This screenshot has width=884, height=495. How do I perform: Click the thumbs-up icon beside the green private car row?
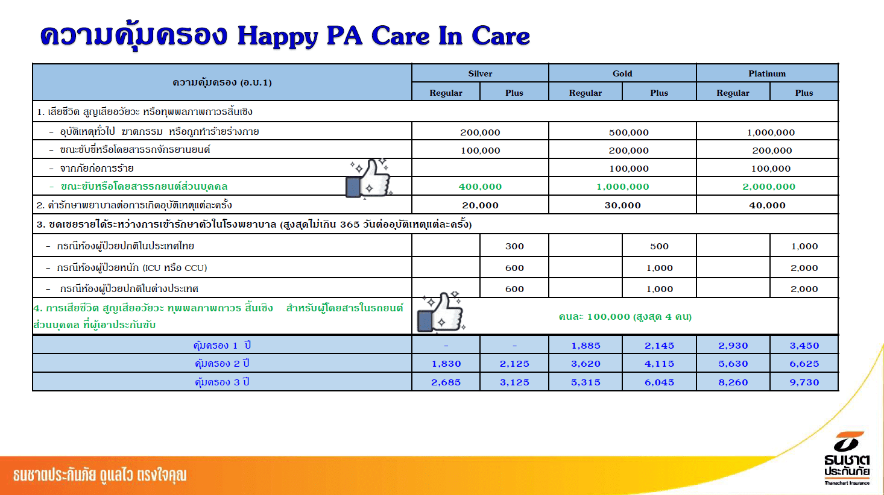pos(370,178)
